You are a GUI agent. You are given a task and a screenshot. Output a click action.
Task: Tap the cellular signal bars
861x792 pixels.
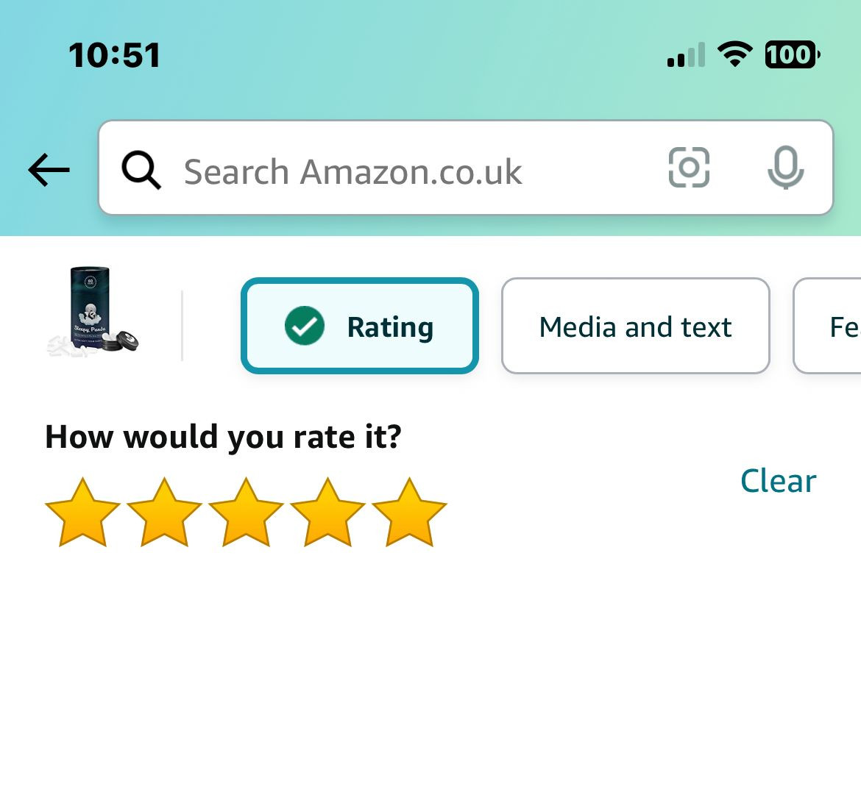pos(686,56)
